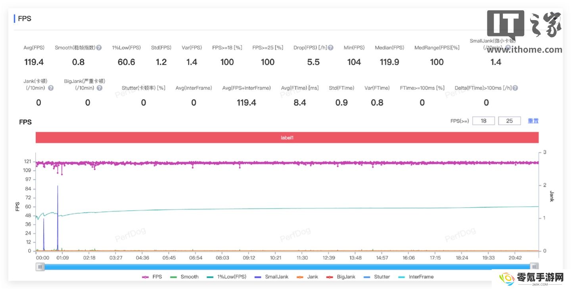Open help icon beside Delta(FTime)>100ms [/h]
The width and height of the screenshot is (571, 289).
[x=515, y=88]
